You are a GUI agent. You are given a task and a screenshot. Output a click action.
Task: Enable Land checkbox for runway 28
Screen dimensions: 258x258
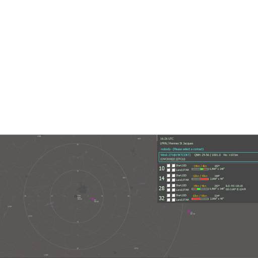tap(168, 190)
